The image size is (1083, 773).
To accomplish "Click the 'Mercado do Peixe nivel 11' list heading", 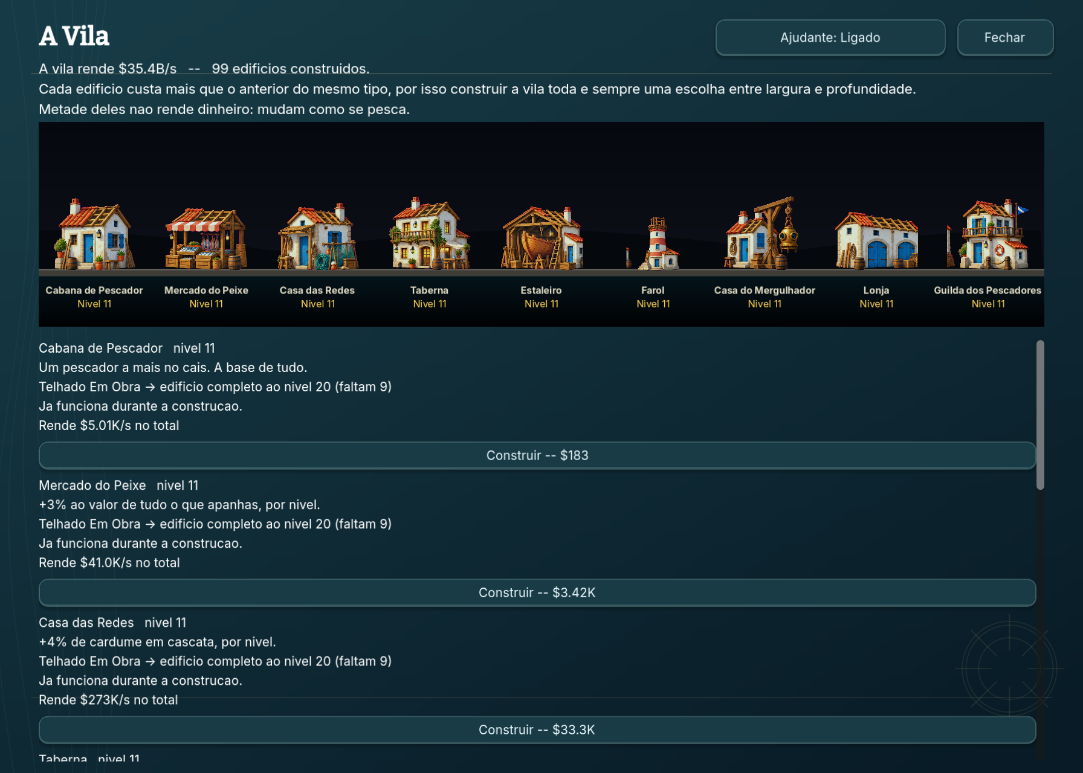I will [x=118, y=486].
